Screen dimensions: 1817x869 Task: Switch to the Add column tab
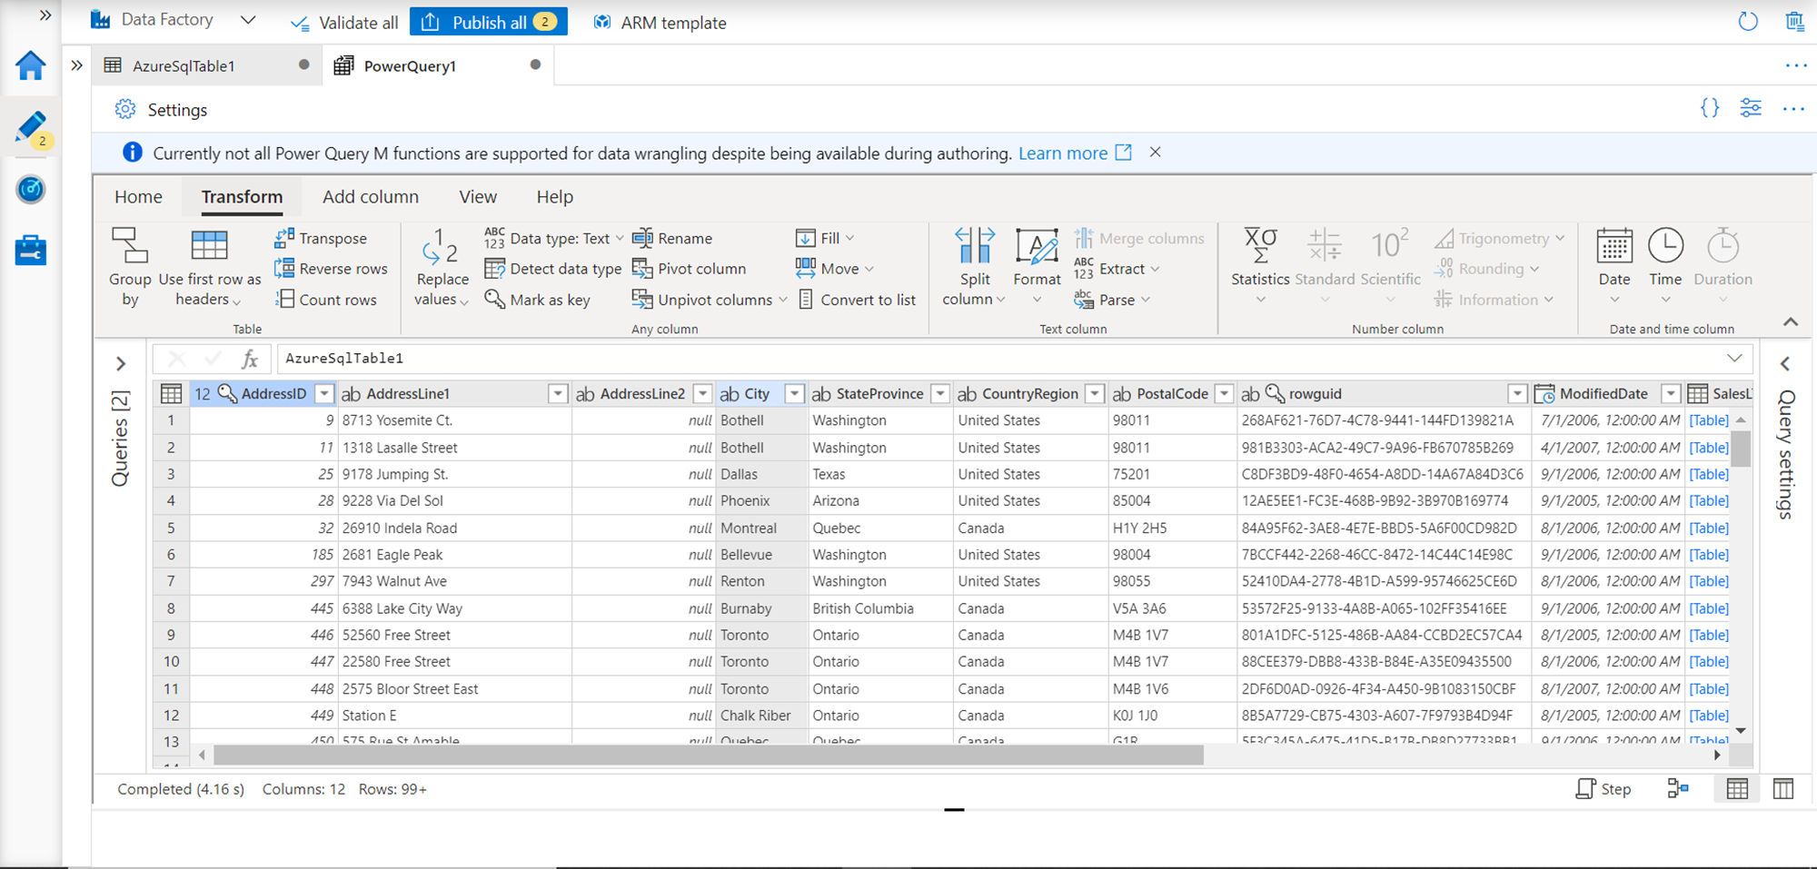[370, 197]
